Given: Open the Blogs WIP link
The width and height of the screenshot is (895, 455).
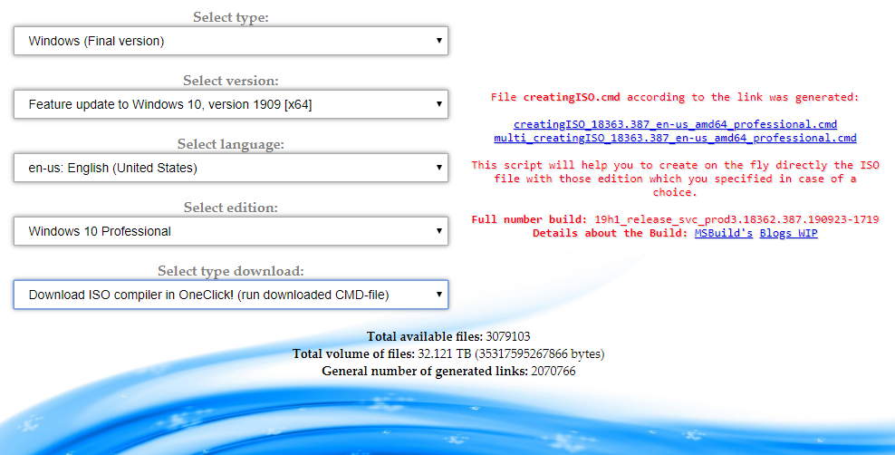Looking at the screenshot, I should point(788,233).
